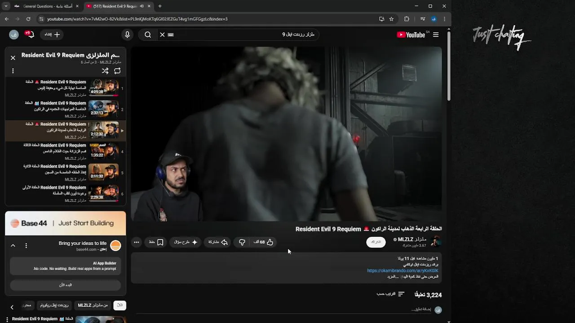Image resolution: width=575 pixels, height=323 pixels.
Task: Open the comments sort-by dropdown
Action: pos(391,294)
